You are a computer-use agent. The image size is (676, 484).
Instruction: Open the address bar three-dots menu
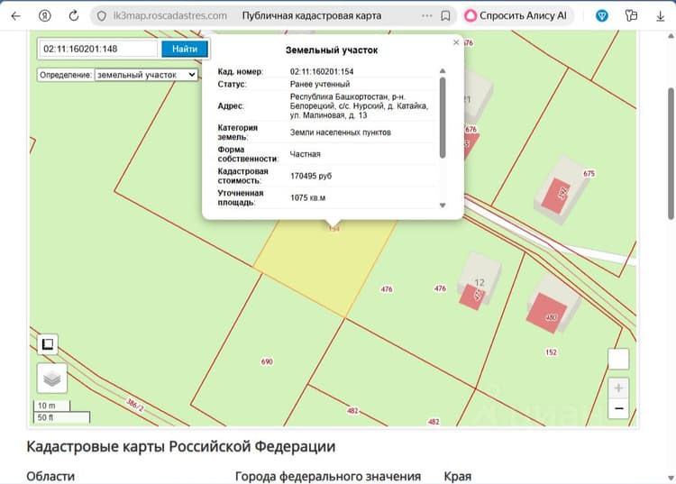(427, 16)
